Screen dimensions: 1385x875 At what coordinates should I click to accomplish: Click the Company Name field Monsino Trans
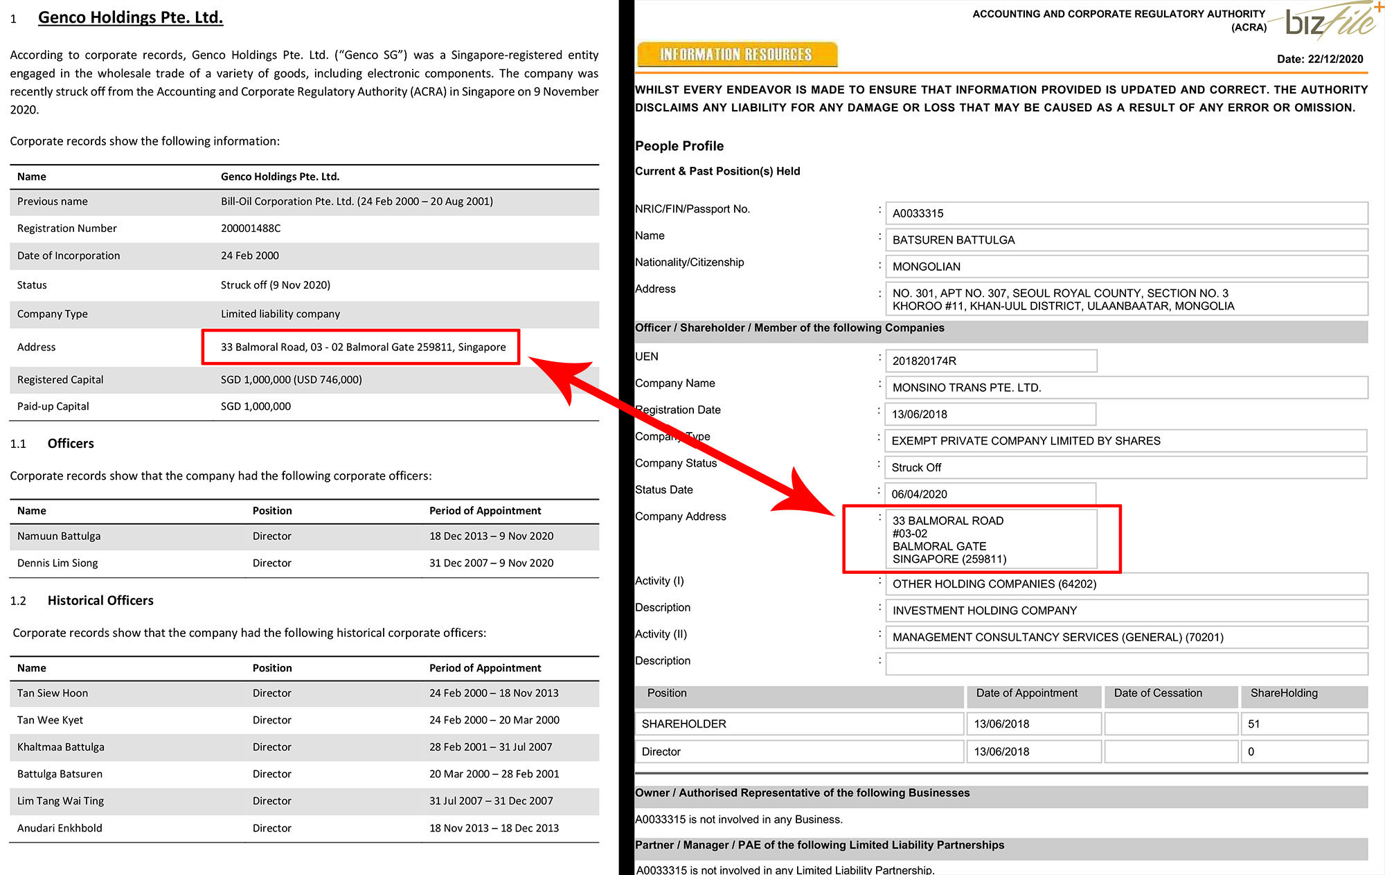pos(1126,388)
